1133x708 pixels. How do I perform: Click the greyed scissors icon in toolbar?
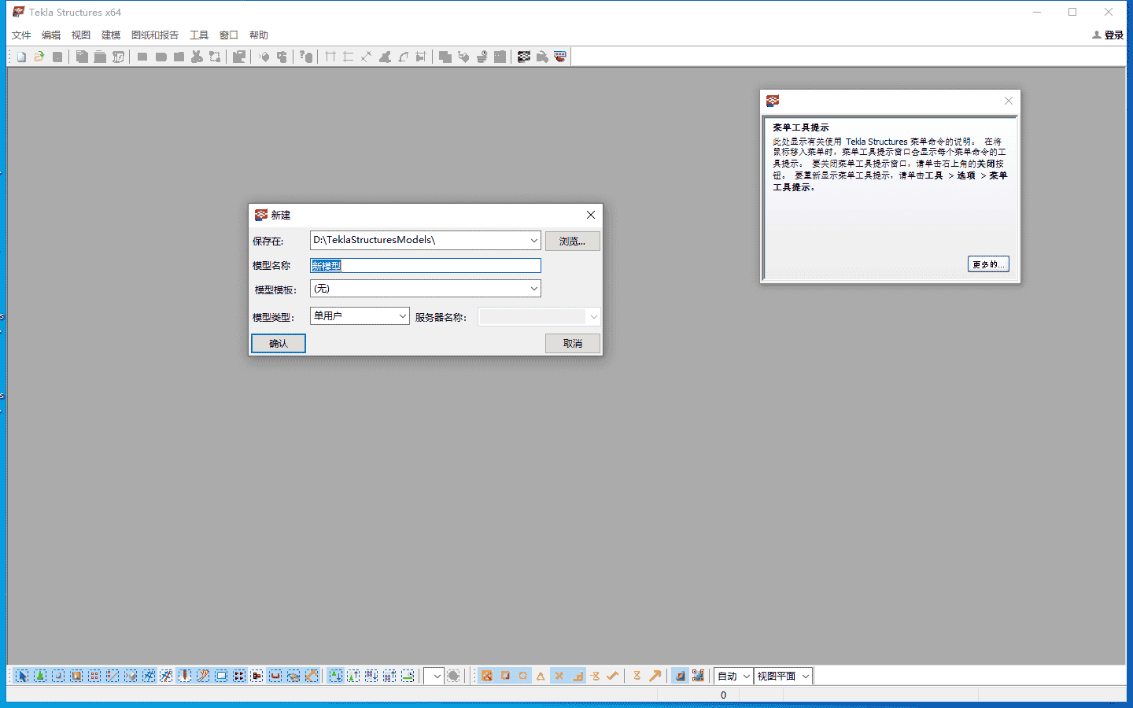coord(197,57)
